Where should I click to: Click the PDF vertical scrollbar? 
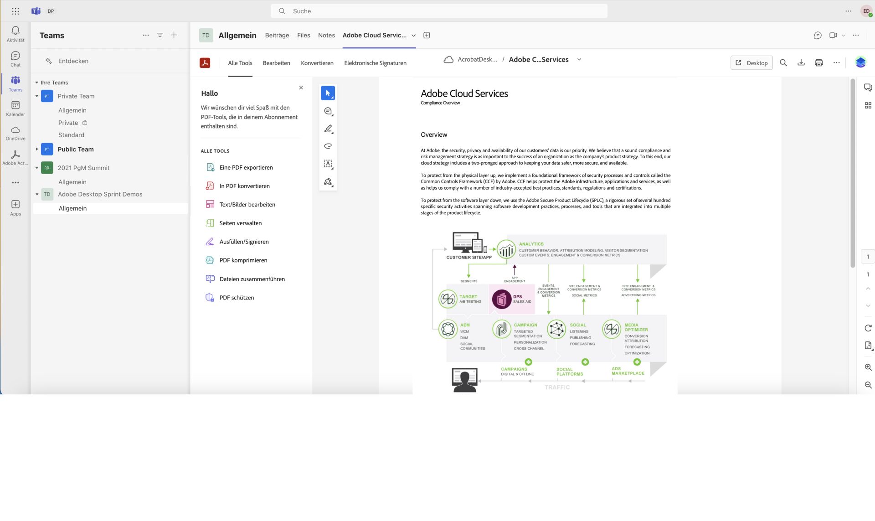853,173
